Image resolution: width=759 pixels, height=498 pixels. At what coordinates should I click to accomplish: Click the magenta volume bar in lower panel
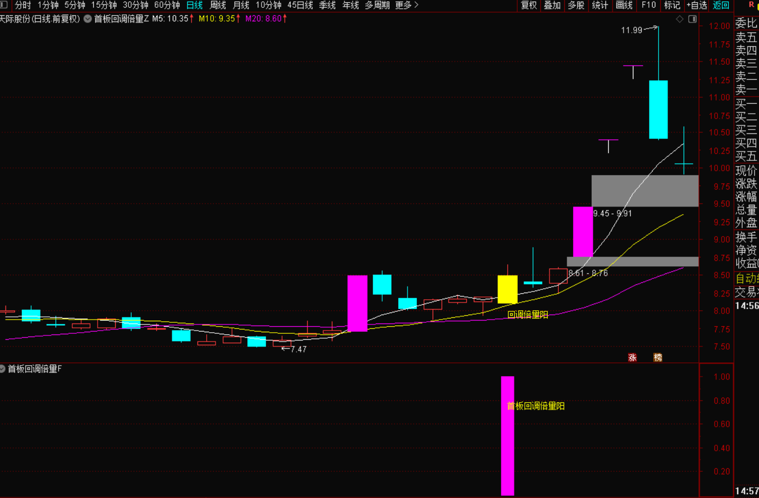(x=507, y=435)
